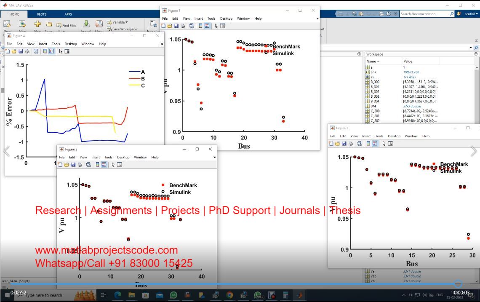
Task: Open Insert menu in Figure 1
Action: pos(199,19)
